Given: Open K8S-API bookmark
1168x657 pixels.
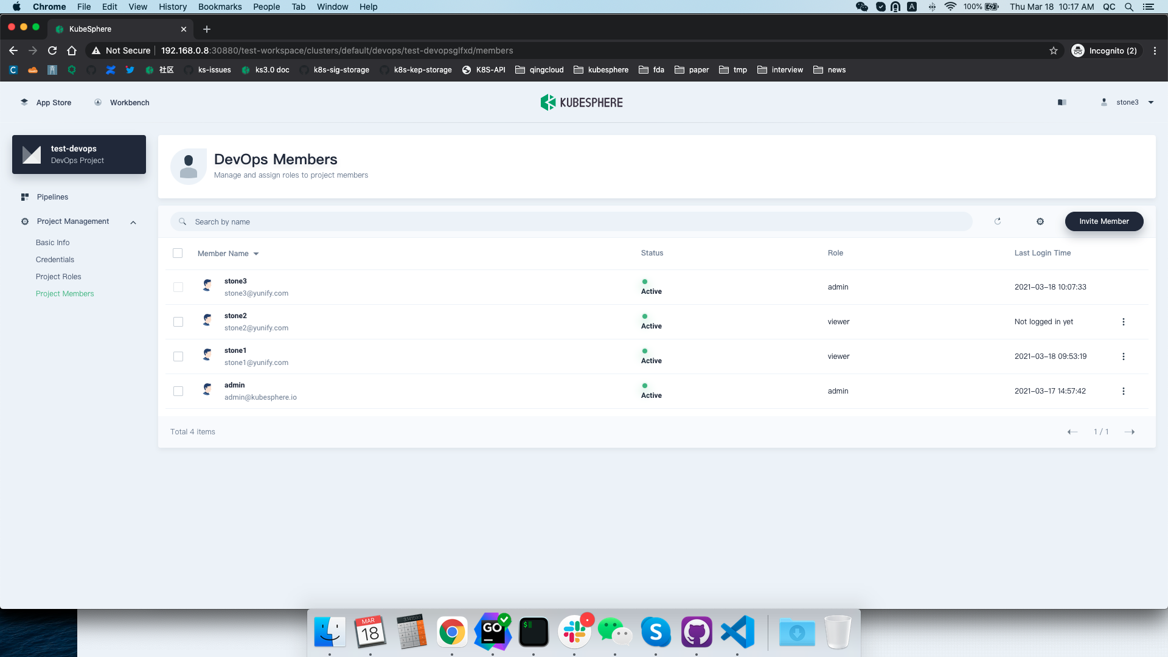Looking at the screenshot, I should click(484, 70).
